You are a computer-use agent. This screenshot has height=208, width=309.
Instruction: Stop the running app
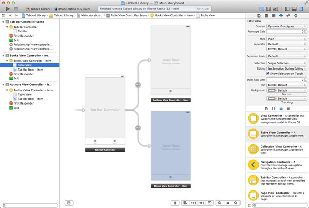(16, 9)
